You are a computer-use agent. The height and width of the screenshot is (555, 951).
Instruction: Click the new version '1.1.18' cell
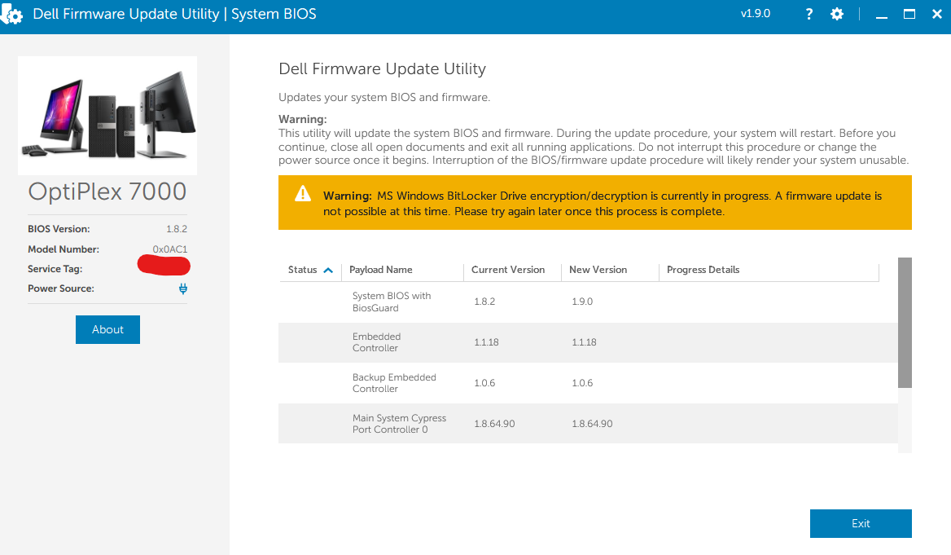pyautogui.click(x=584, y=342)
